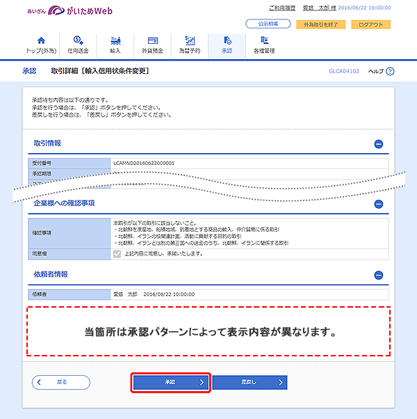Open the 為替予約 exchange contract menu
417x419 pixels.
[190, 45]
